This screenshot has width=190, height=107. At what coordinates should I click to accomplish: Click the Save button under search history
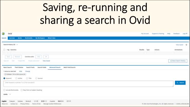(8, 57)
